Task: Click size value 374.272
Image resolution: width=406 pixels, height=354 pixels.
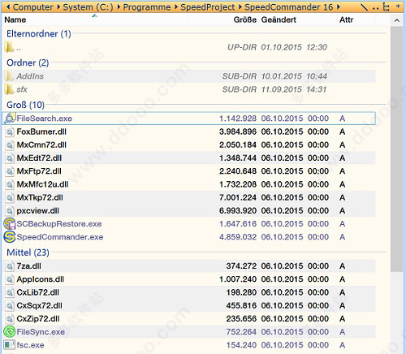Action: 241,266
